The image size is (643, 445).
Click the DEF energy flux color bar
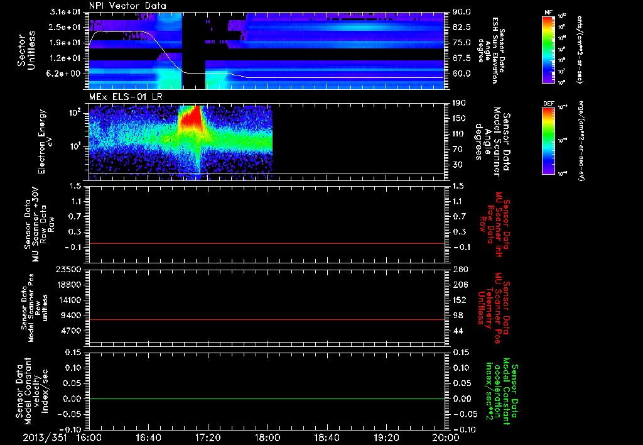(549, 141)
